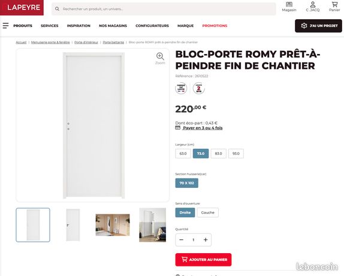Open the Panier cart icon
Screen dimensions: 344x276
(334, 4)
